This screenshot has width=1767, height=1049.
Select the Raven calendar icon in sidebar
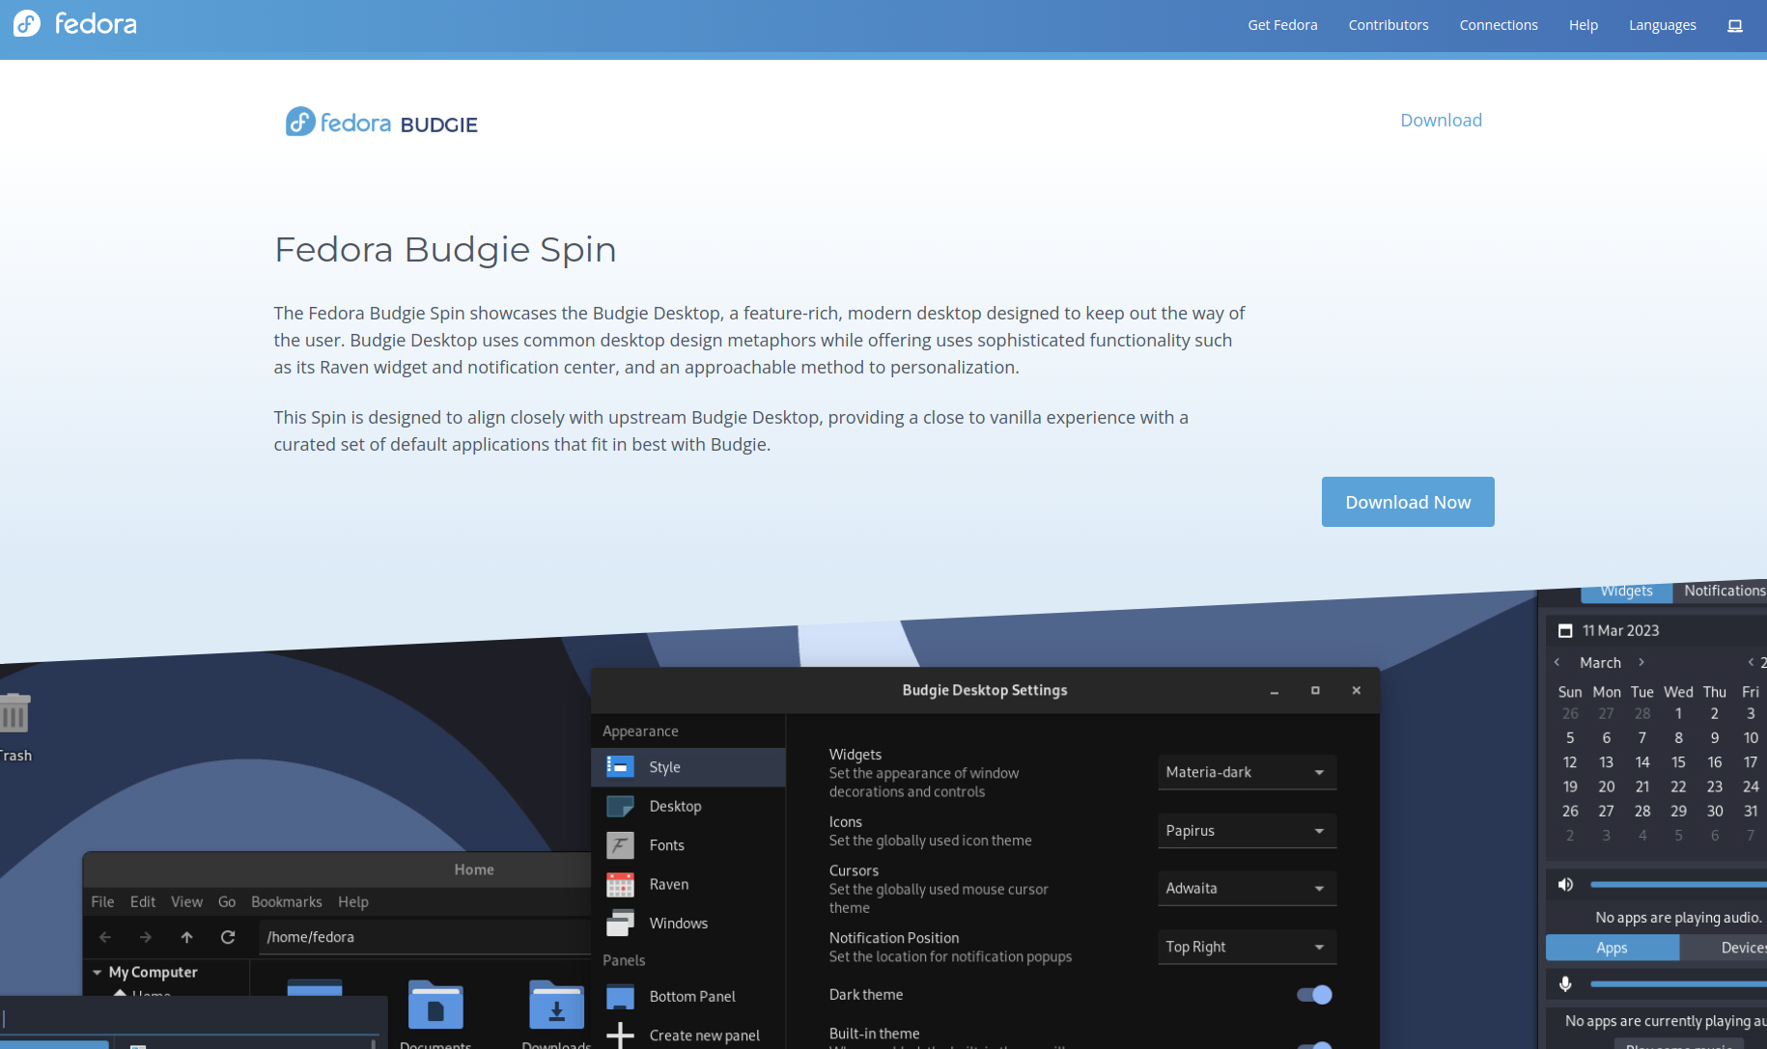tap(620, 884)
